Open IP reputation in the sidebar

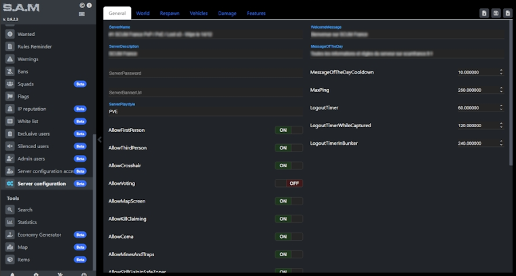click(x=46, y=109)
